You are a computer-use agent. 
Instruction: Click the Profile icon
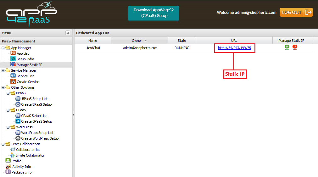click(8, 161)
